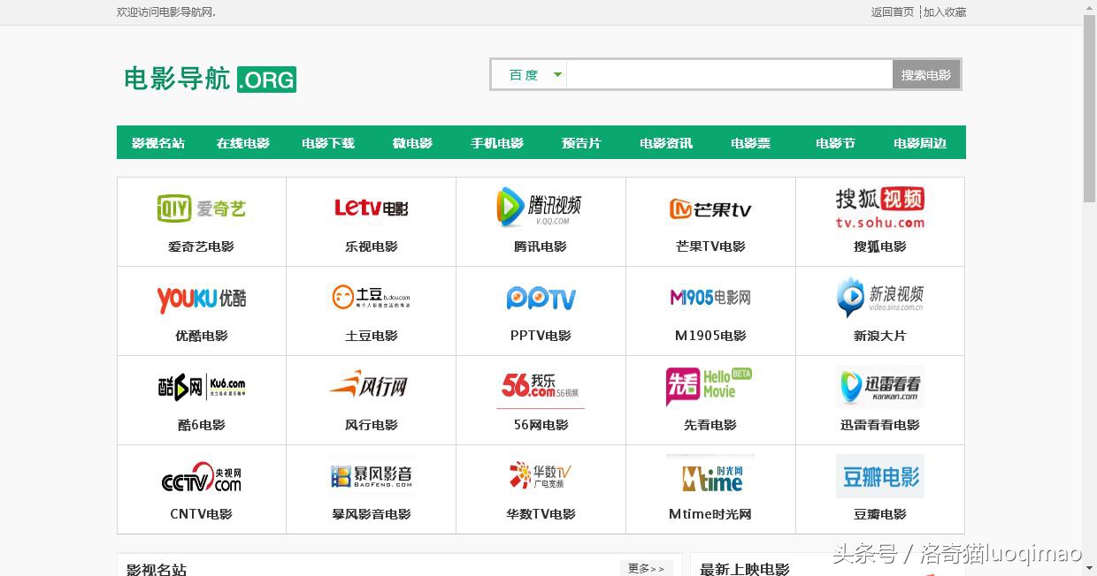The width and height of the screenshot is (1097, 576).
Task: Switch to the 在线电影 navigation tab
Action: click(242, 142)
